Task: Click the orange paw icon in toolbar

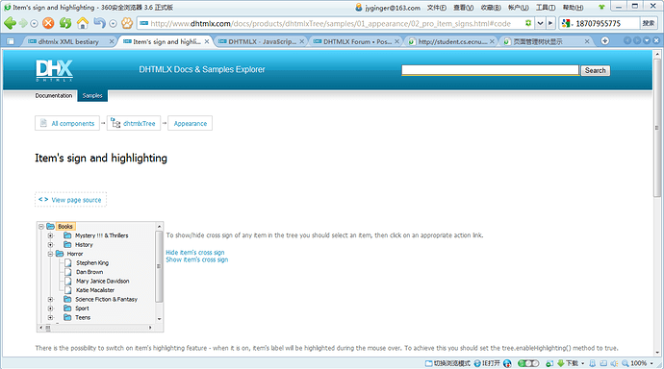Action: pos(127,23)
